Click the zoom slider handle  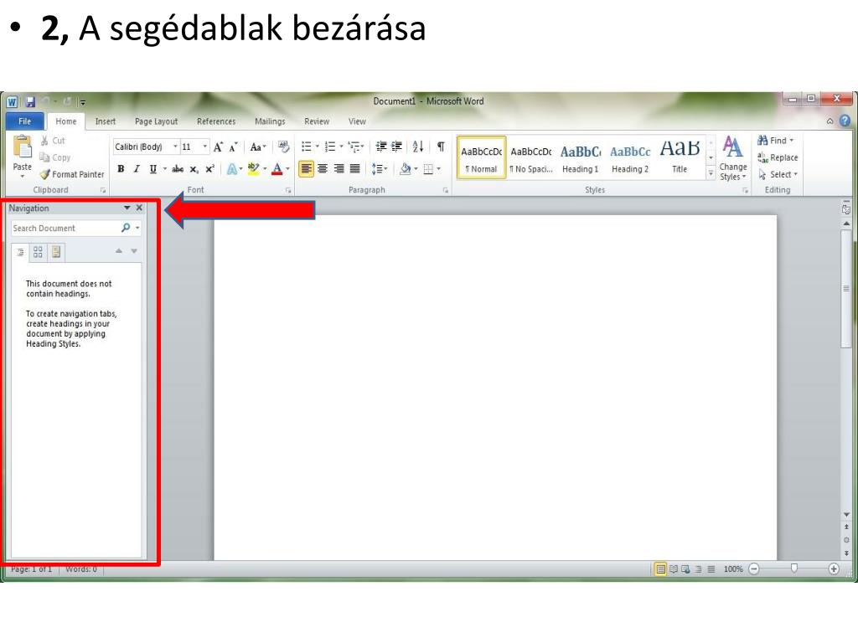pyautogui.click(x=794, y=568)
